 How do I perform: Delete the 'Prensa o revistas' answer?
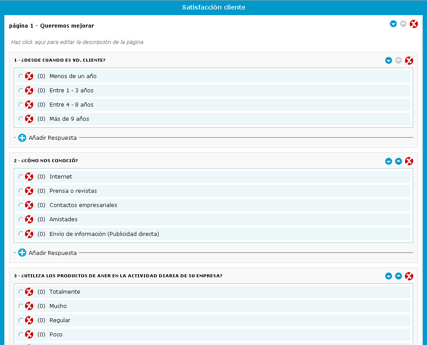[x=29, y=191]
